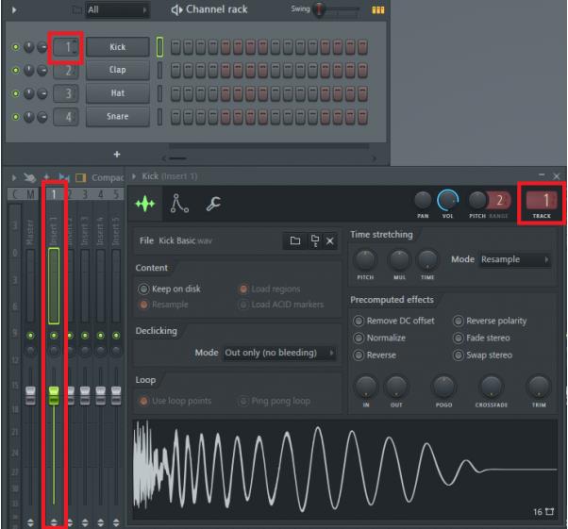Mute the Snare channel green LED
The image size is (568, 529).
[x=16, y=117]
